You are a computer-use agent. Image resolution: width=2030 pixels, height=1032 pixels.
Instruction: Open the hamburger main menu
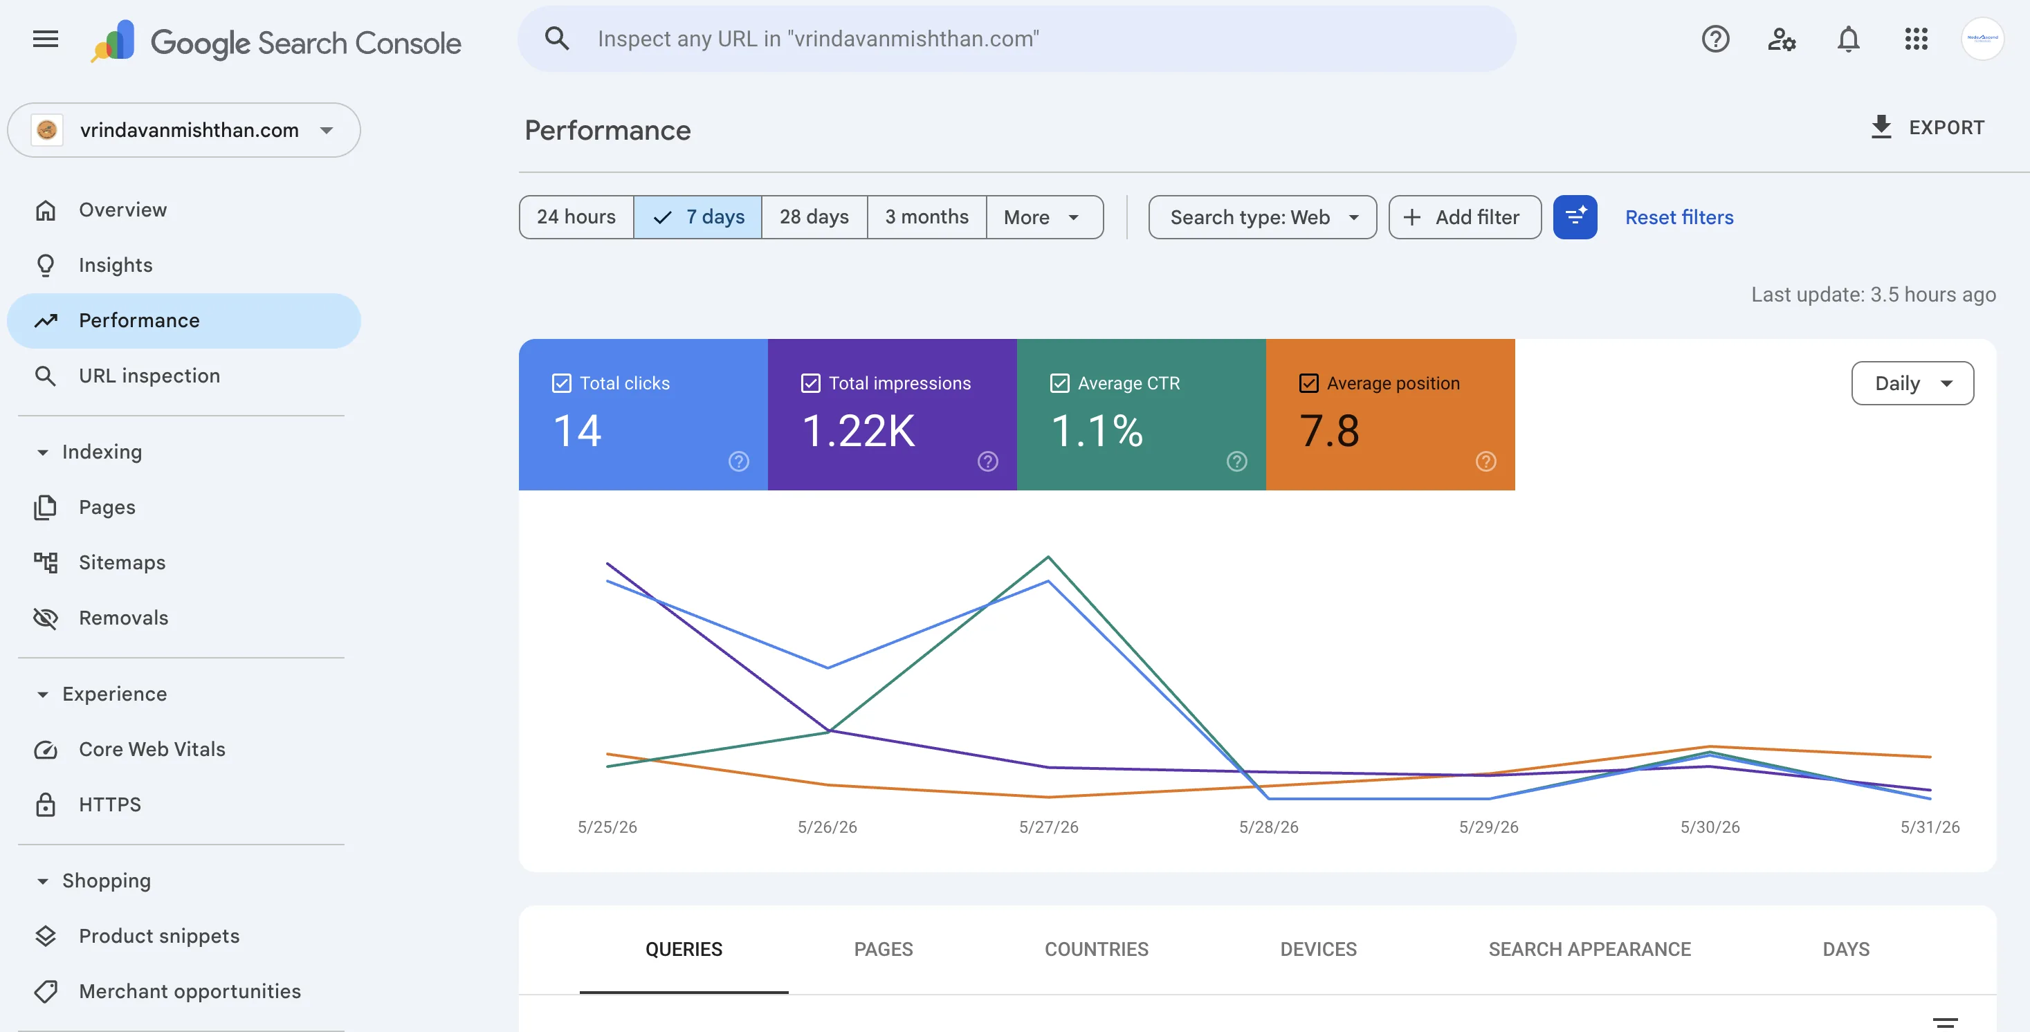coord(46,39)
